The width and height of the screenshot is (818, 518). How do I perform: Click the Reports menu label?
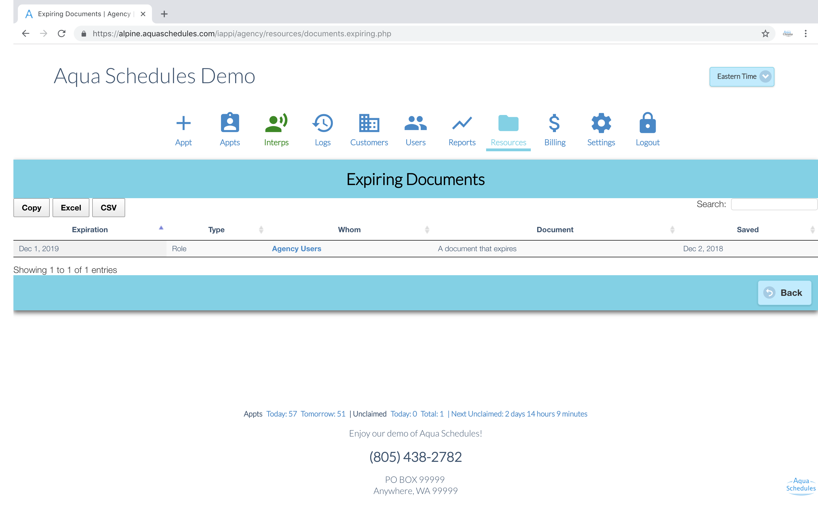pos(462,143)
